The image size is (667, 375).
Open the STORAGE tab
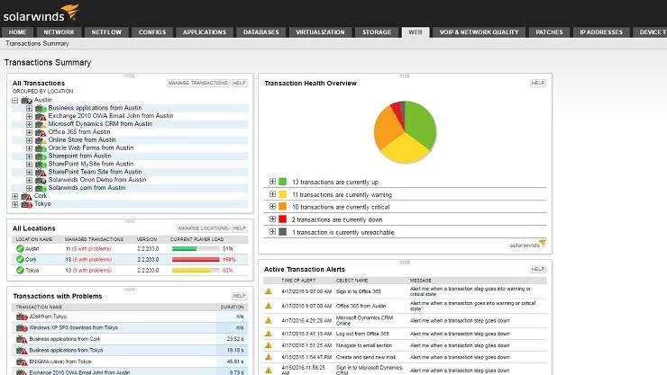(377, 32)
